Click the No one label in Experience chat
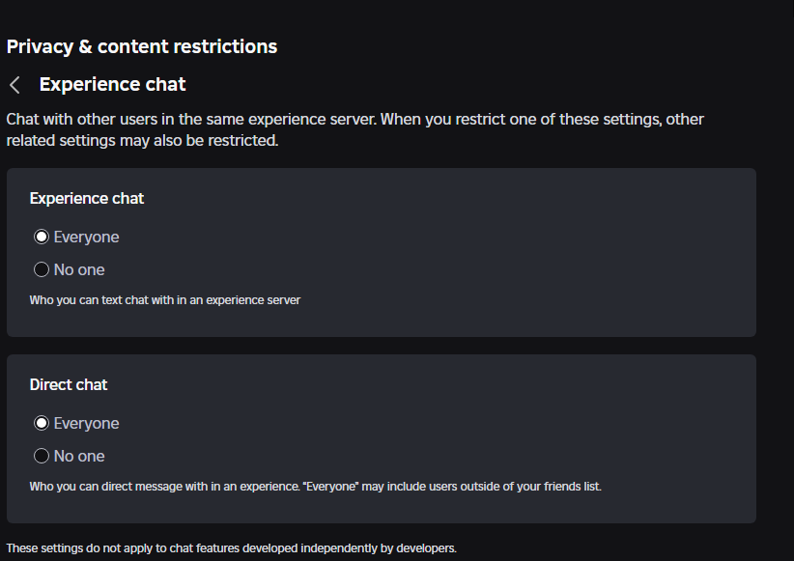Screen dimensions: 794x561 pos(79,269)
